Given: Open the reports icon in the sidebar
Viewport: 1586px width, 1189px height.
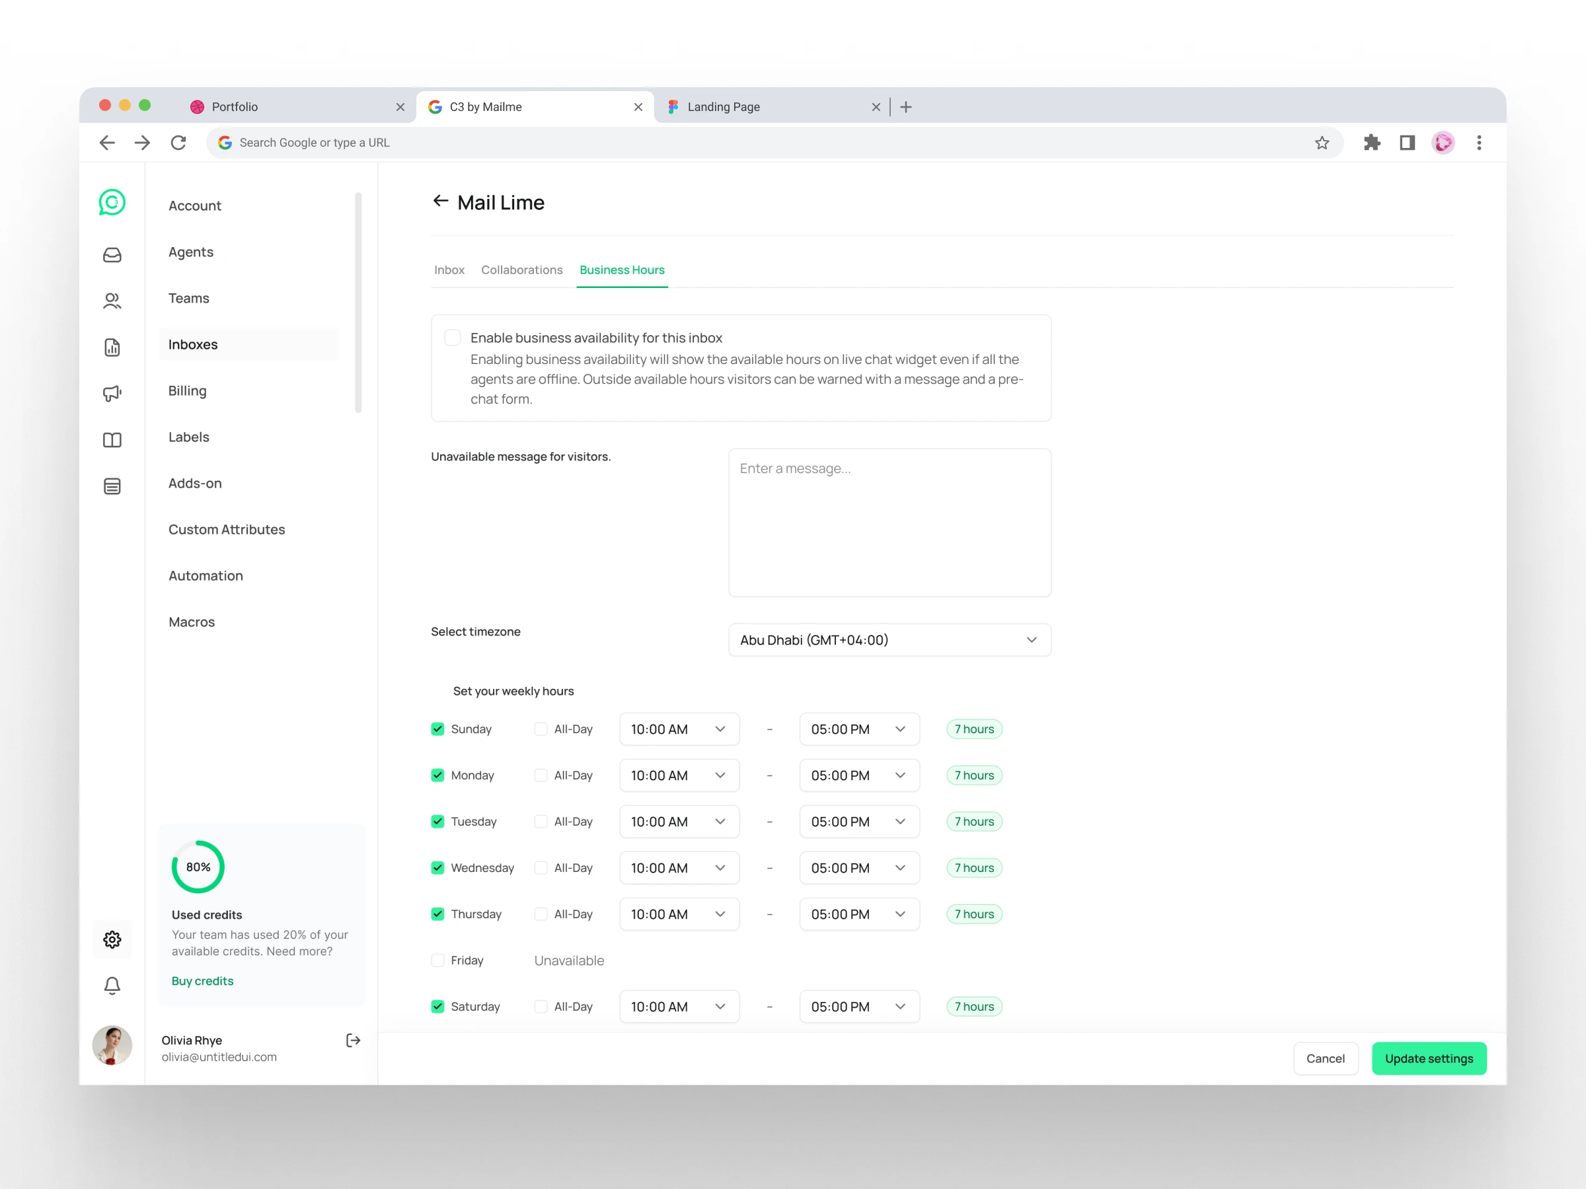Looking at the screenshot, I should coord(112,347).
